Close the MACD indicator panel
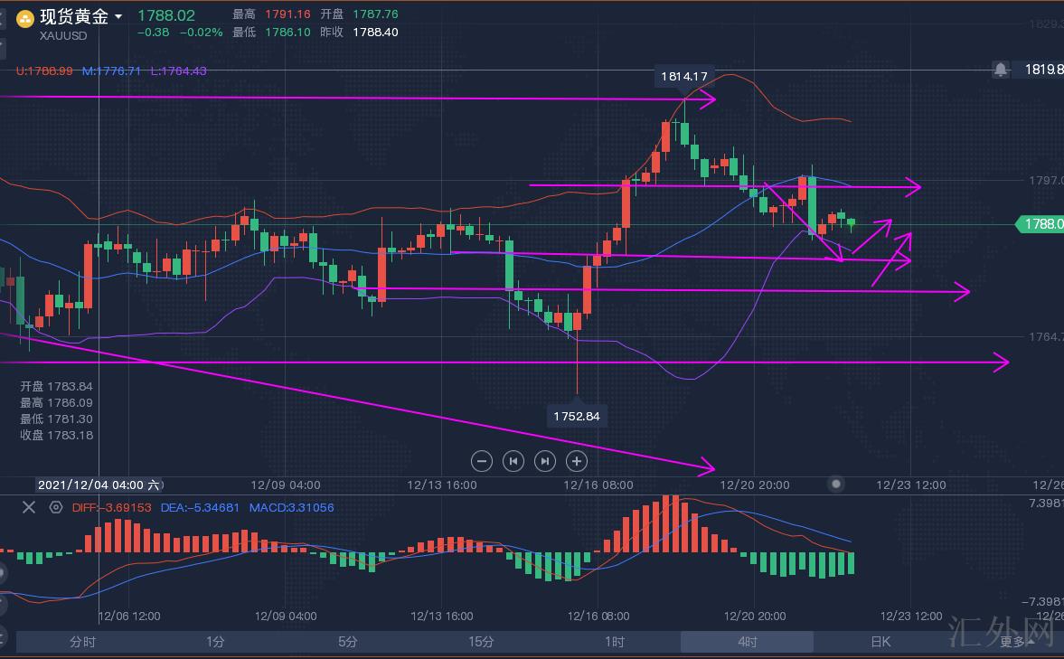Screen dimensions: 1064x659 tap(29, 507)
